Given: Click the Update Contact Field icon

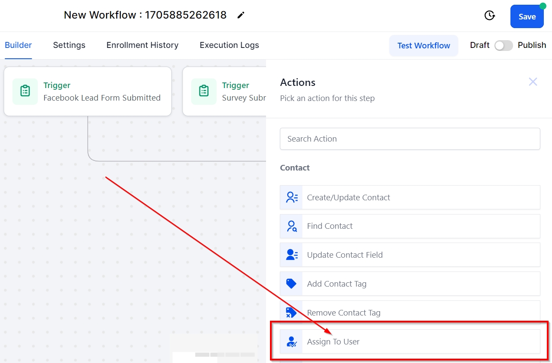Looking at the screenshot, I should point(292,255).
